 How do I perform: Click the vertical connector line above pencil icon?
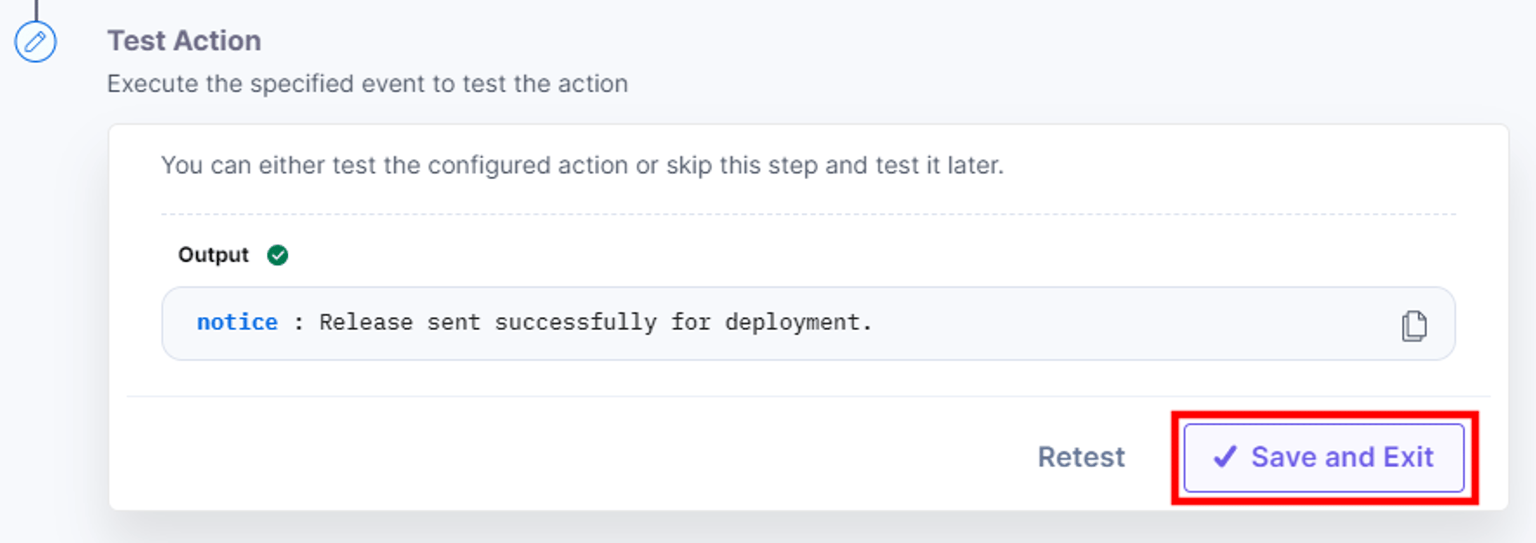coord(36,10)
